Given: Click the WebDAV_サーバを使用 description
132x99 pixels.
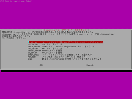Looking at the screenshot, I should pos(52,51).
